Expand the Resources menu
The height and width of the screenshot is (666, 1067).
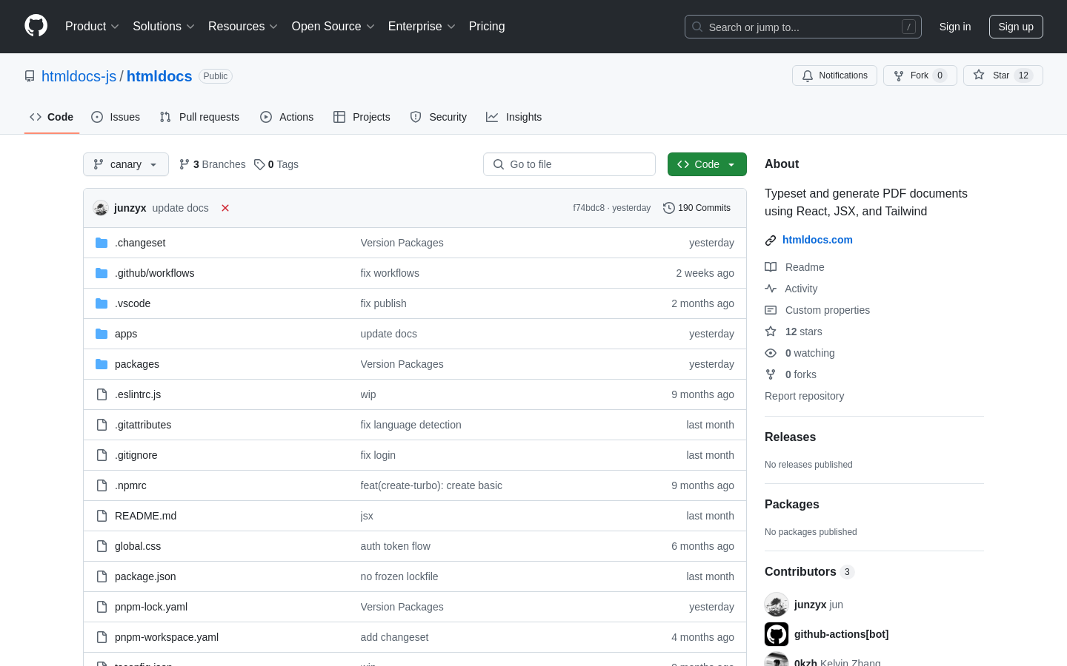[x=243, y=26]
